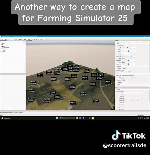Viewport: 150px width, 155px height.
Task: Open the weather widget on the taskbar
Action: point(6,118)
